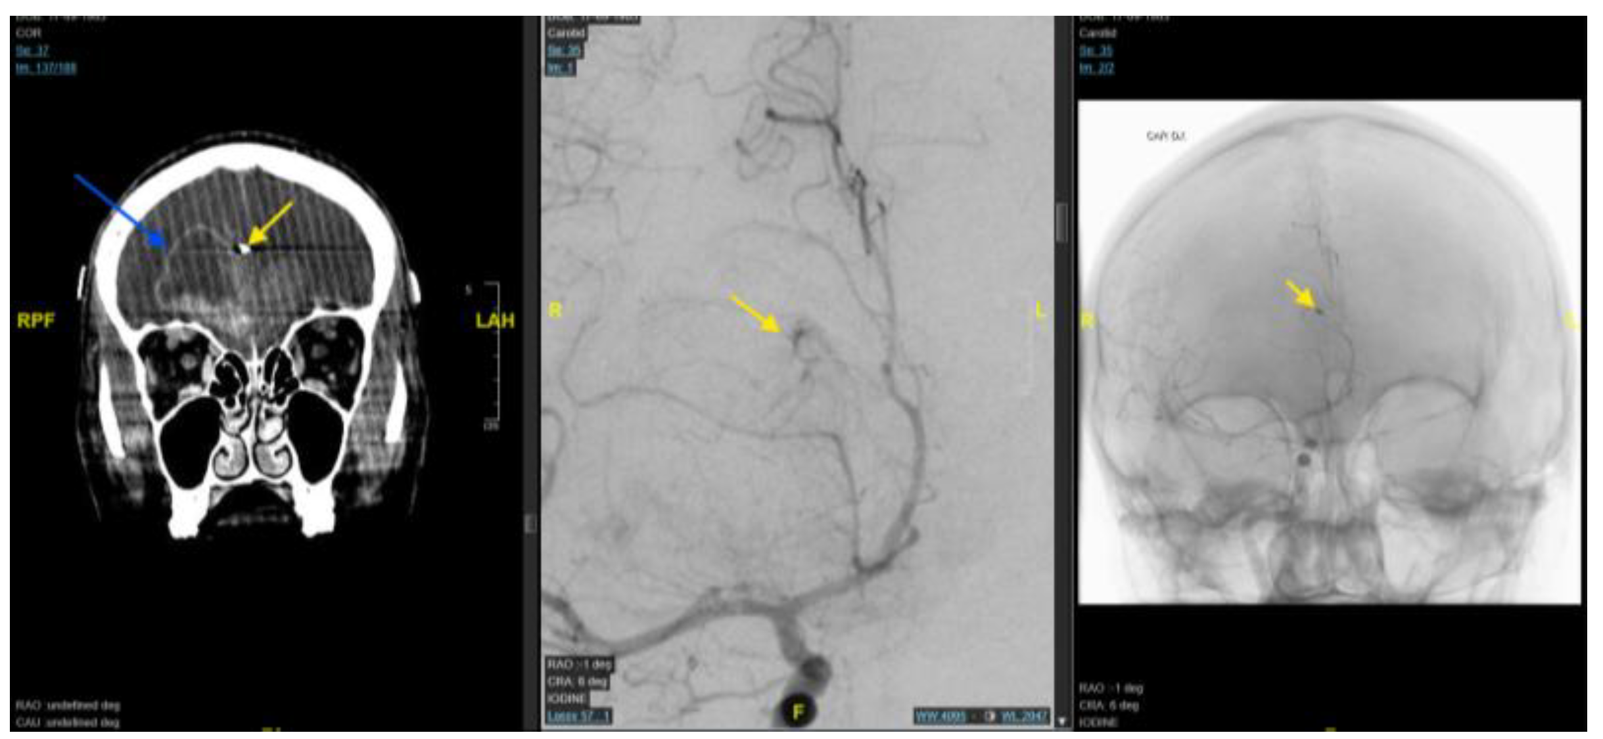
Task: Click the small handle icon left of angiogram
Action: click(531, 524)
